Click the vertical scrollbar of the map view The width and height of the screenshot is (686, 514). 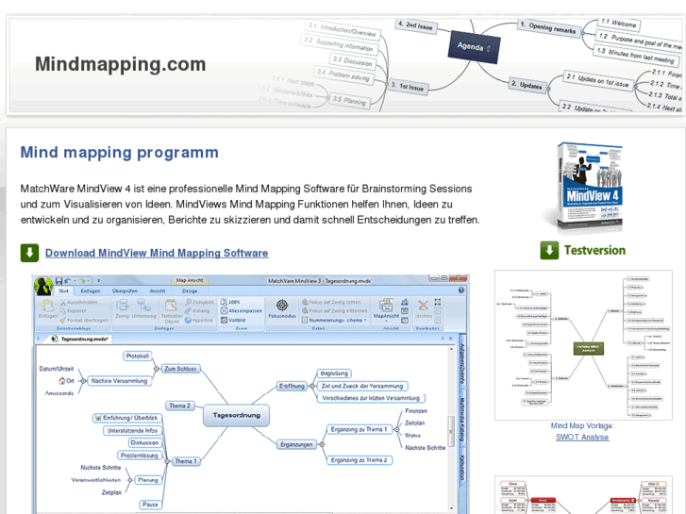tap(451, 431)
